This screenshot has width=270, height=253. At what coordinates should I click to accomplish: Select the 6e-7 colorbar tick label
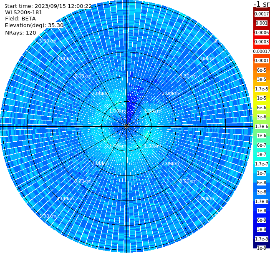click(262, 145)
